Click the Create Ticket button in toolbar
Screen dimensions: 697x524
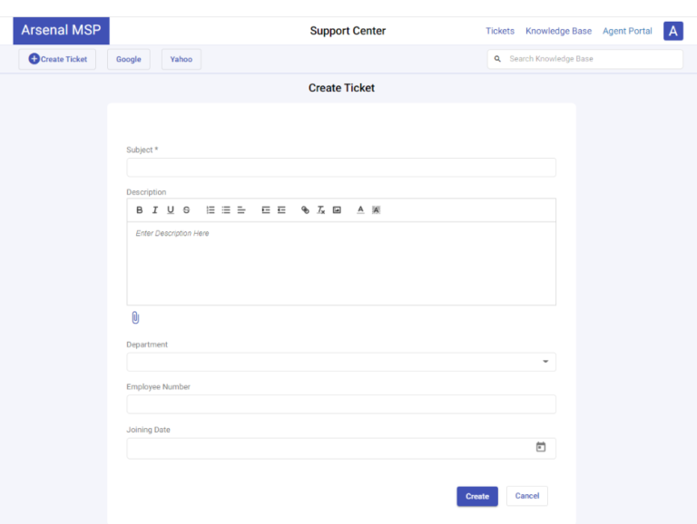point(57,59)
